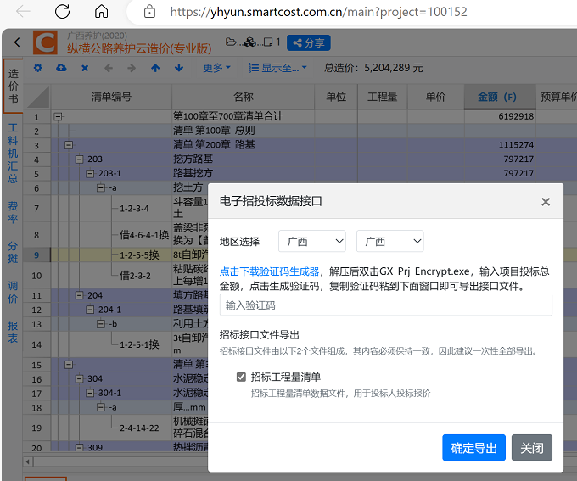
Task: Open settings gear in toolbar
Action: (38, 68)
